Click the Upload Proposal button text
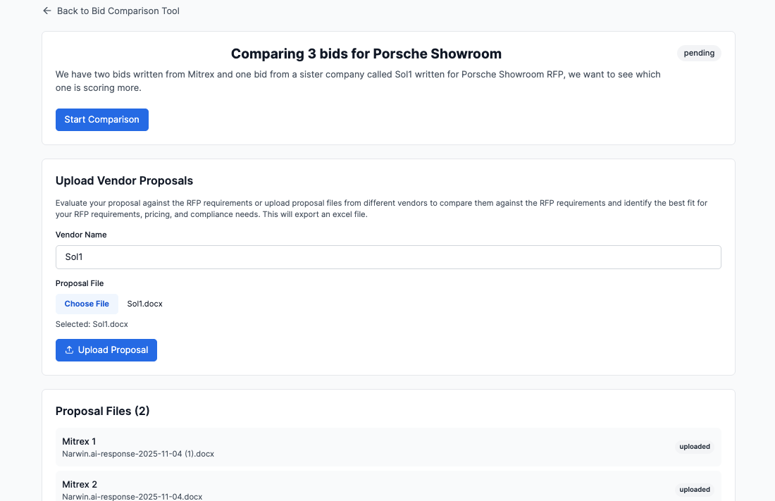The height and width of the screenshot is (501, 775). click(113, 350)
